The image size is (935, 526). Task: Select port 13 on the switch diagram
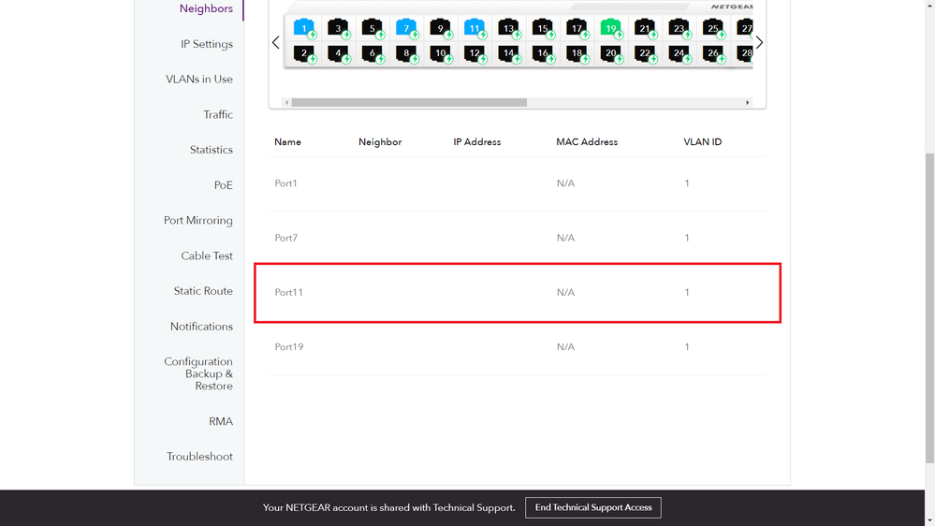click(x=508, y=28)
